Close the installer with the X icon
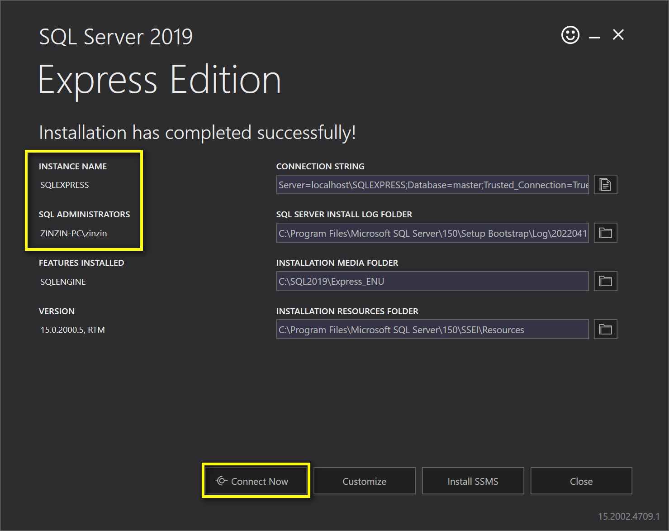Image resolution: width=669 pixels, height=531 pixels. click(x=618, y=35)
